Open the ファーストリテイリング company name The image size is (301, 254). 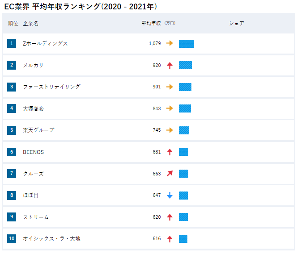[x=51, y=87]
